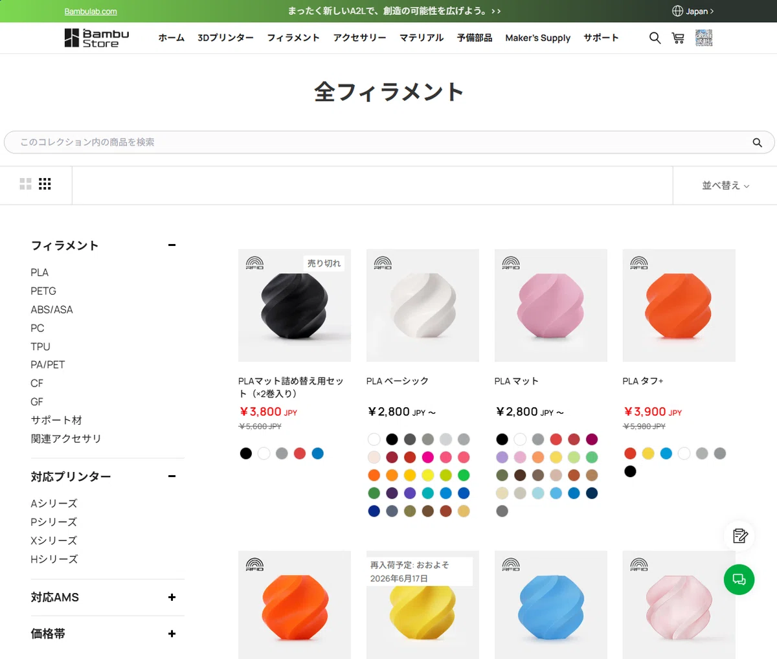This screenshot has width=777, height=659.
Task: Open the アクセサリー menu
Action: pos(360,38)
